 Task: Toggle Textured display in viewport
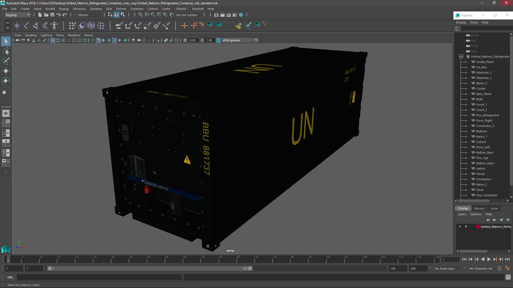tap(114, 40)
